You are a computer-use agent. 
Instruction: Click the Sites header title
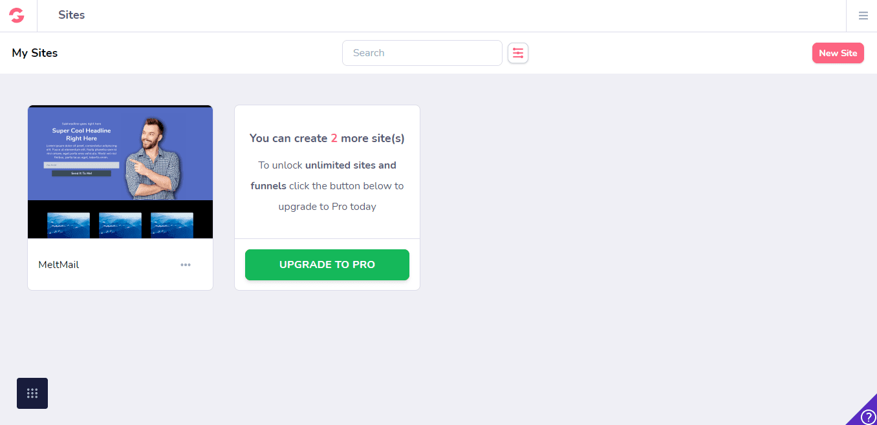[71, 15]
